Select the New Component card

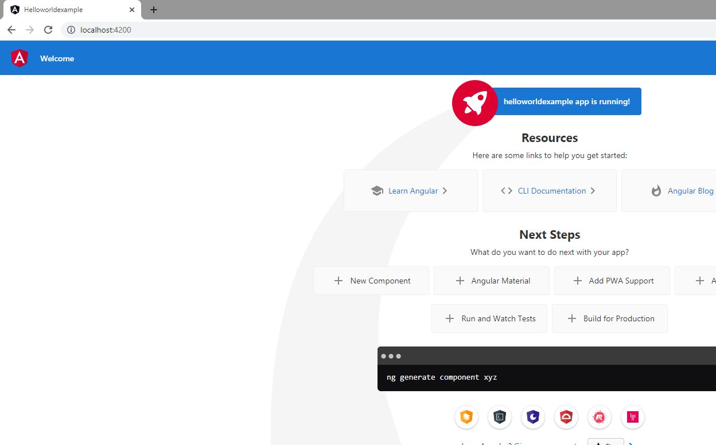(371, 281)
